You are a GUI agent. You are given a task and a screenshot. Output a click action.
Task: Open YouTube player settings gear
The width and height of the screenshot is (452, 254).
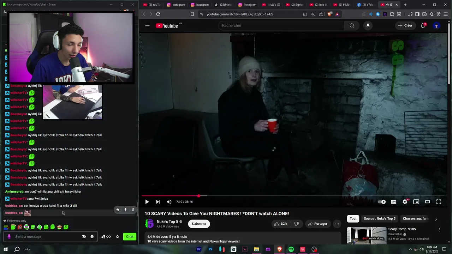pyautogui.click(x=405, y=202)
